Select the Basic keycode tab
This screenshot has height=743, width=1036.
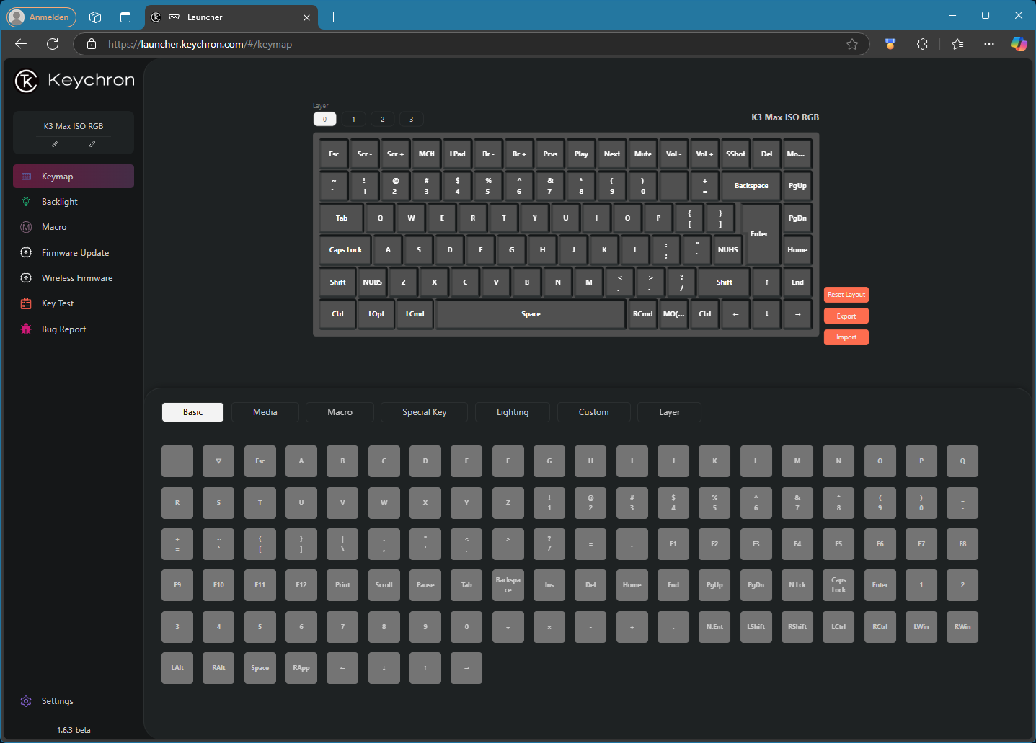click(192, 412)
